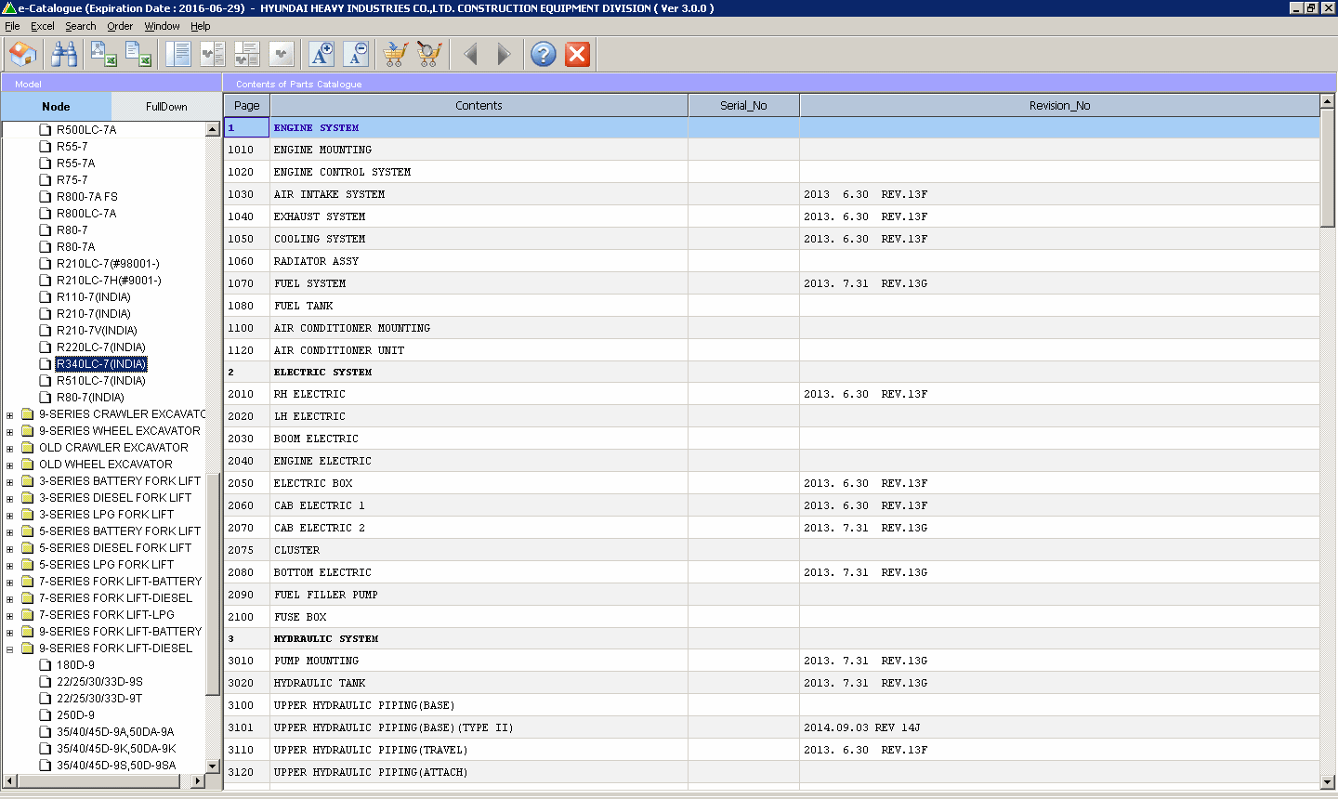Decrease font size with A-minus icon
1338x799 pixels.
click(x=356, y=54)
